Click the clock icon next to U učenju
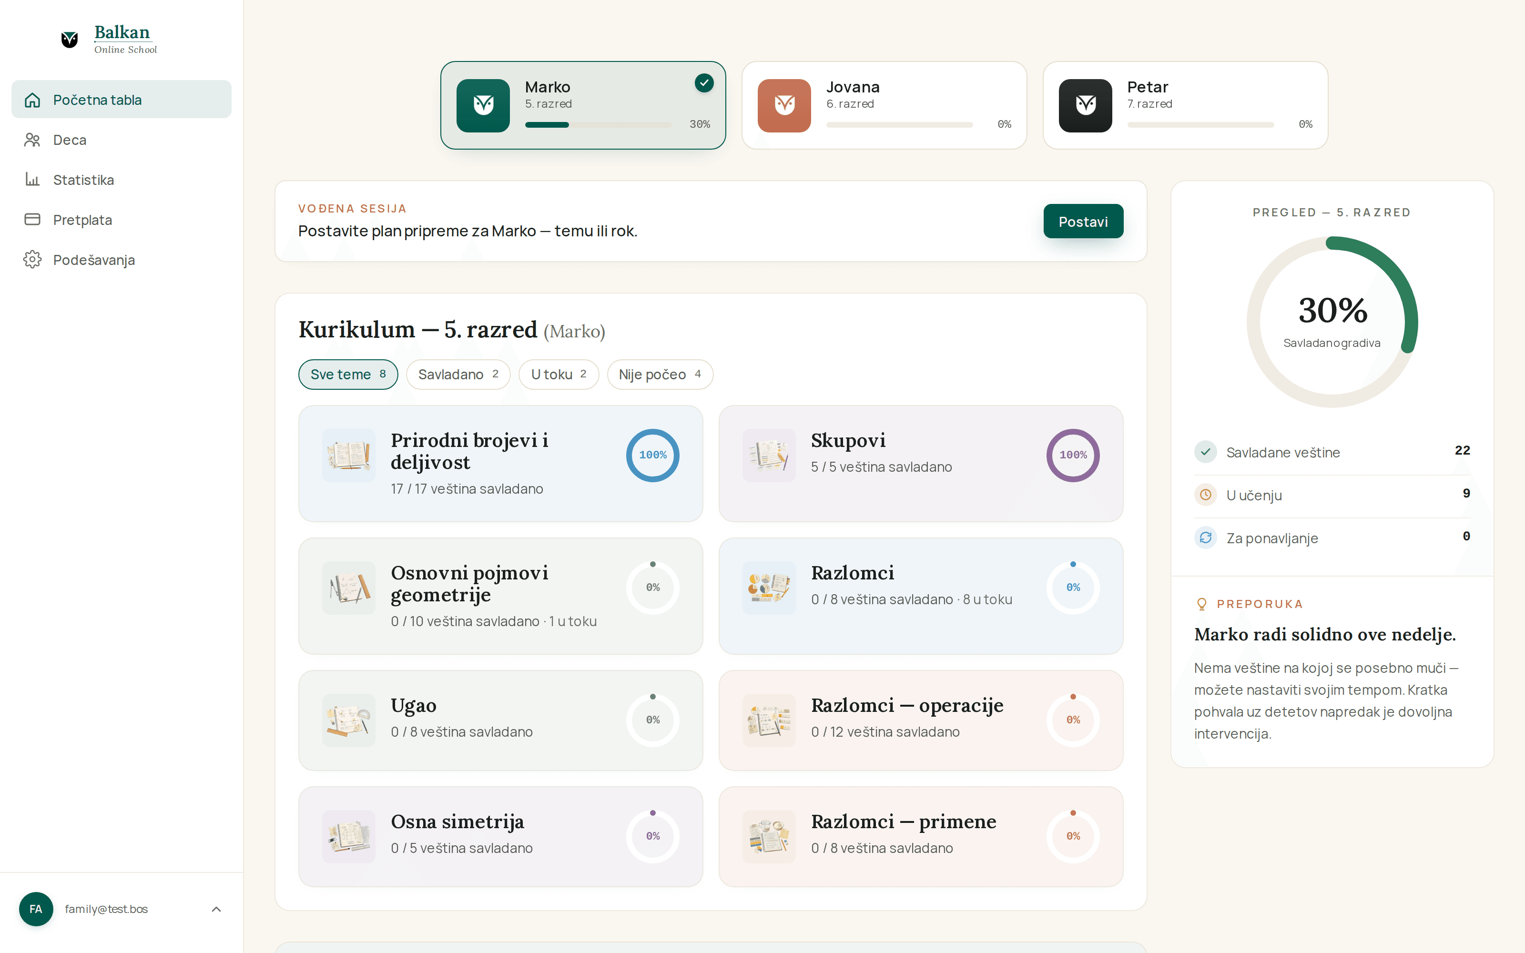Screen dimensions: 1525x953 click(1205, 495)
